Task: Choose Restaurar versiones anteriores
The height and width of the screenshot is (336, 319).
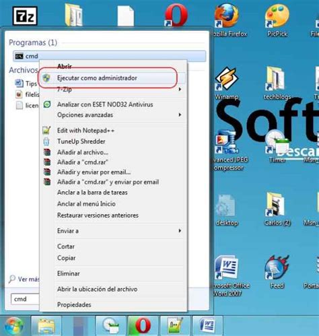Action: click(98, 215)
